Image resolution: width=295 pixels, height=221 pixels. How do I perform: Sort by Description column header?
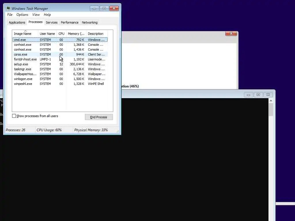(x=97, y=34)
